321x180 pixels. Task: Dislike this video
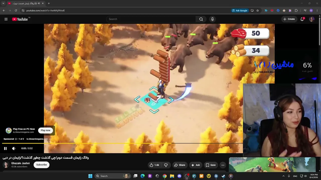click(x=166, y=165)
